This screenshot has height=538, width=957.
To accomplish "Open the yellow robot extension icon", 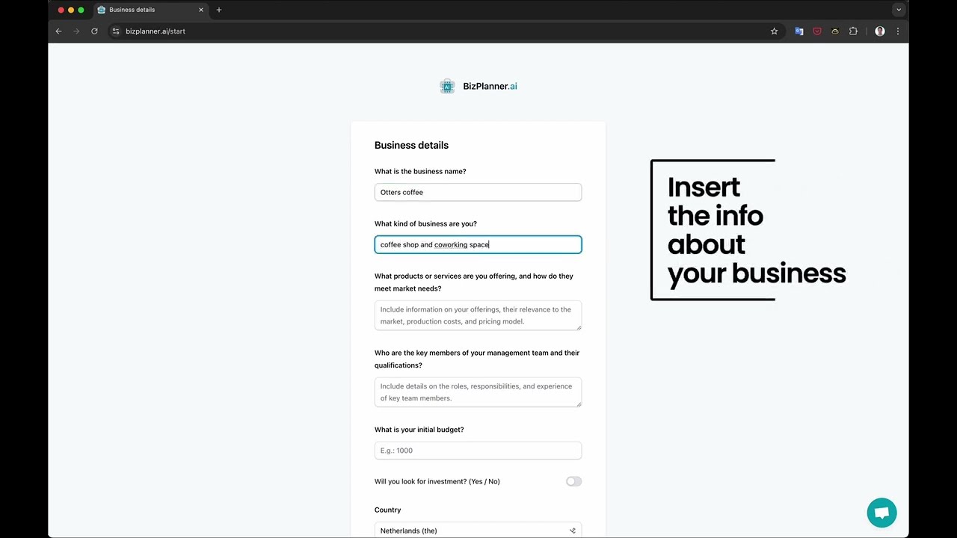I will click(x=835, y=31).
